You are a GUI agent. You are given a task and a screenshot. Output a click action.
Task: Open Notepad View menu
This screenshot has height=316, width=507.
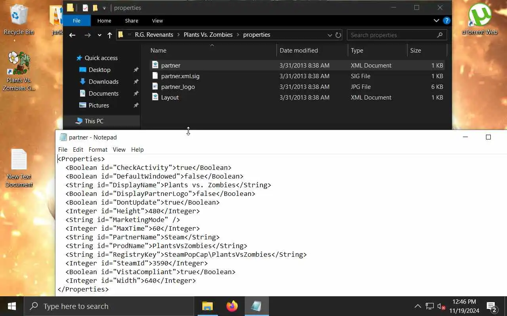point(119,149)
